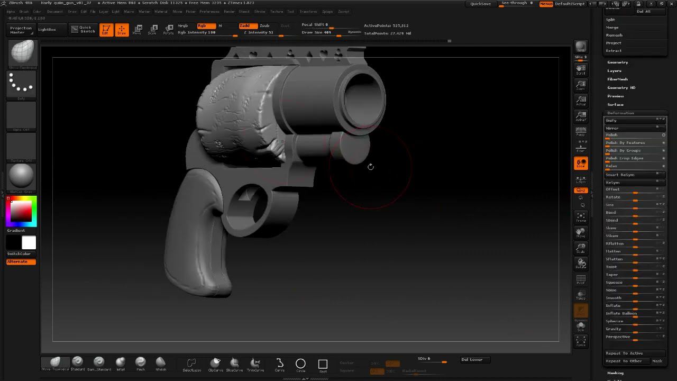
Task: Select the Circle stroke shape
Action: click(300, 364)
